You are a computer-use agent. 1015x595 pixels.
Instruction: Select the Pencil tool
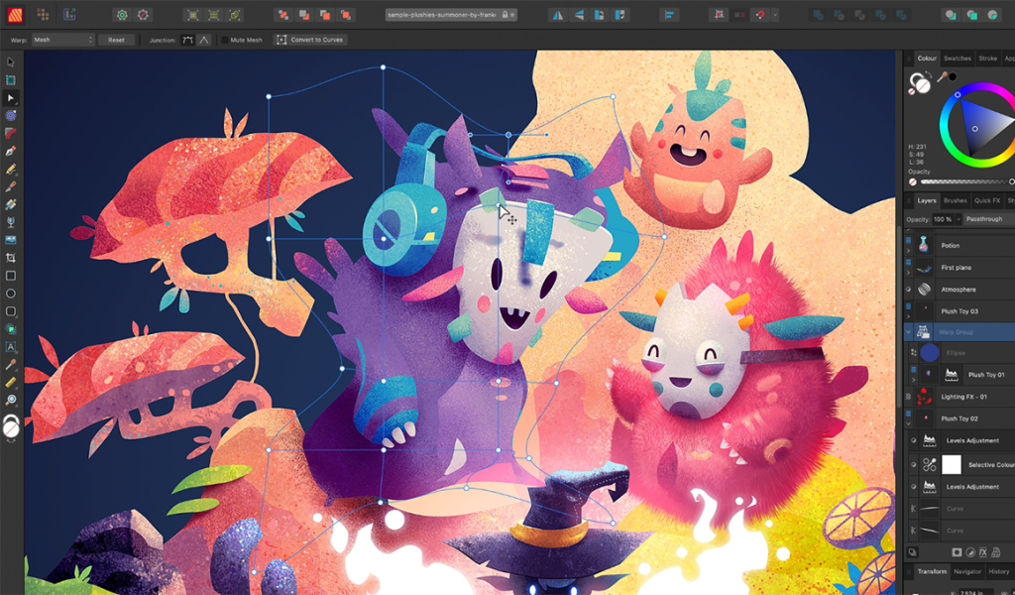point(10,169)
